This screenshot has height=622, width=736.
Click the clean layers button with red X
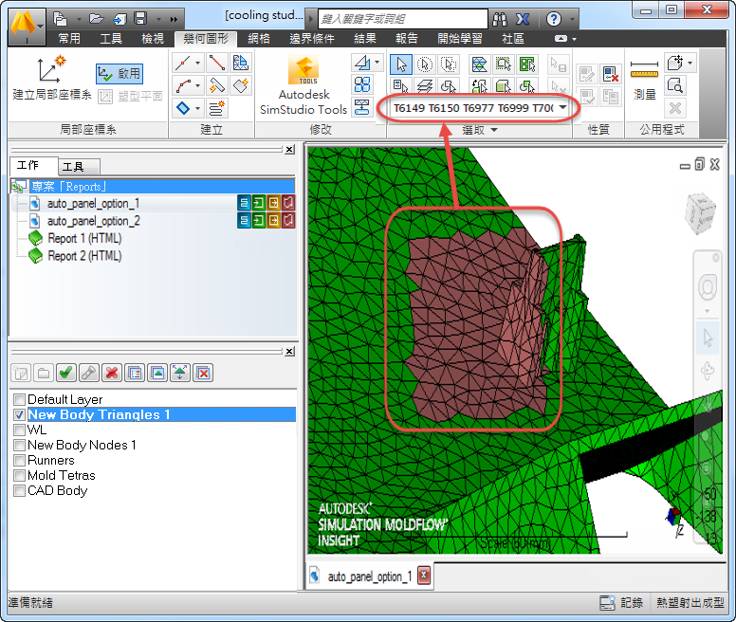point(203,373)
